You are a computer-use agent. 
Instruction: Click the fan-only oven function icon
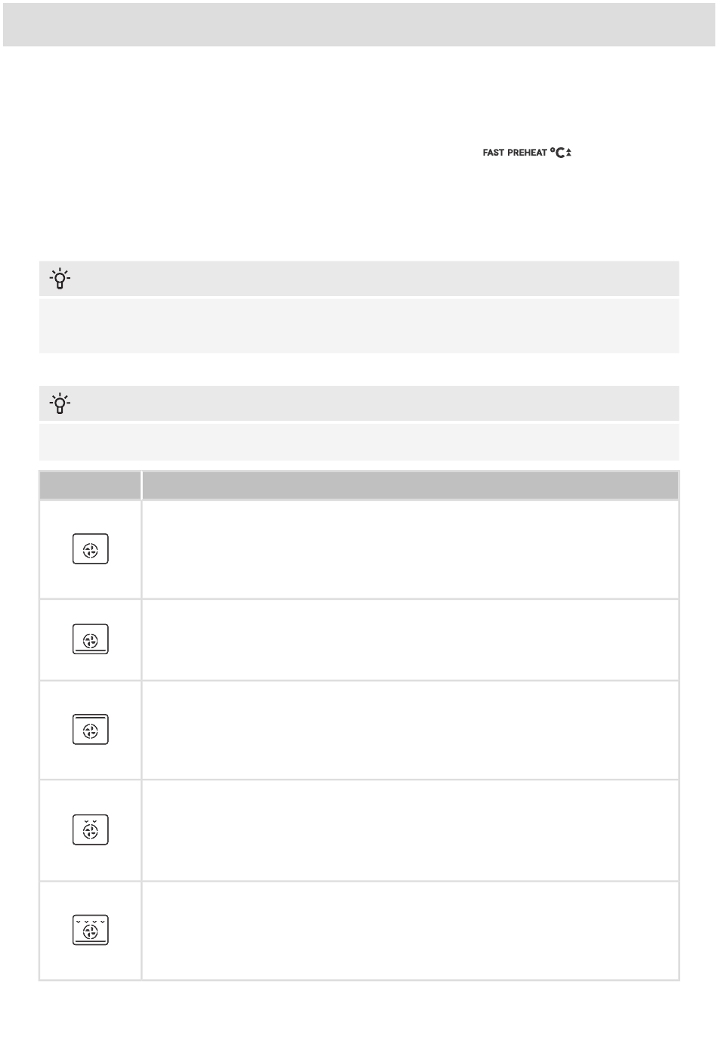[x=91, y=548]
